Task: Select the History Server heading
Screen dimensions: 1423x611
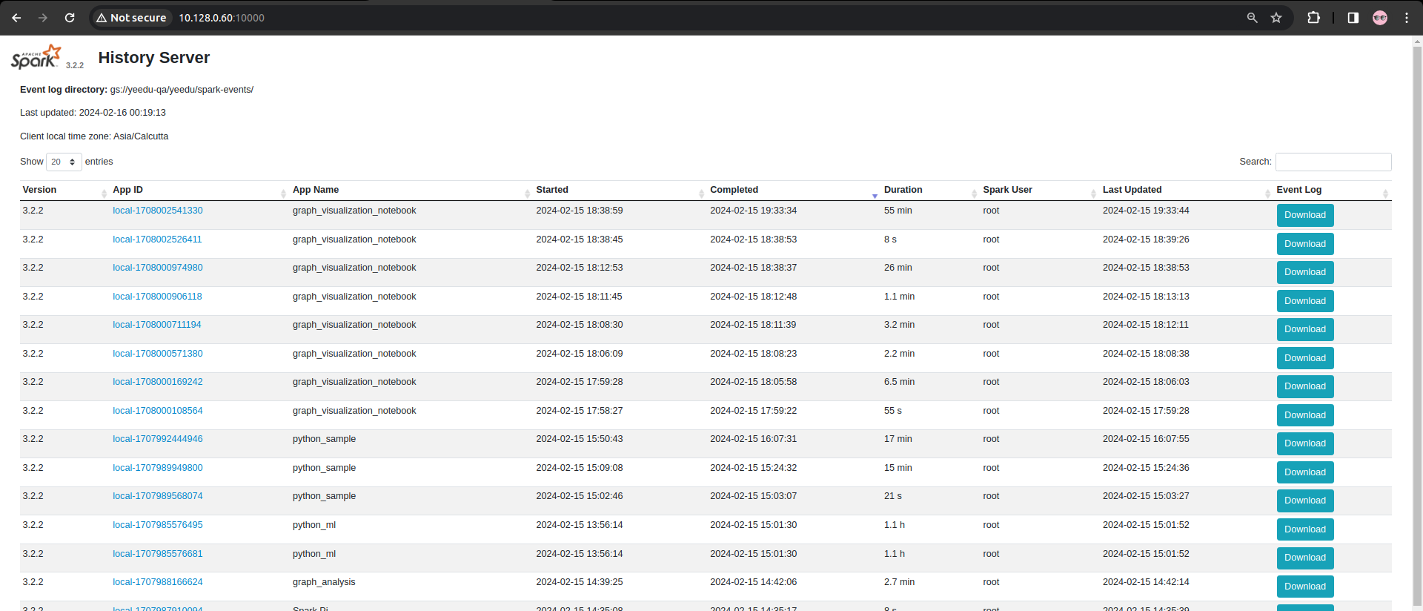Action: (x=154, y=58)
